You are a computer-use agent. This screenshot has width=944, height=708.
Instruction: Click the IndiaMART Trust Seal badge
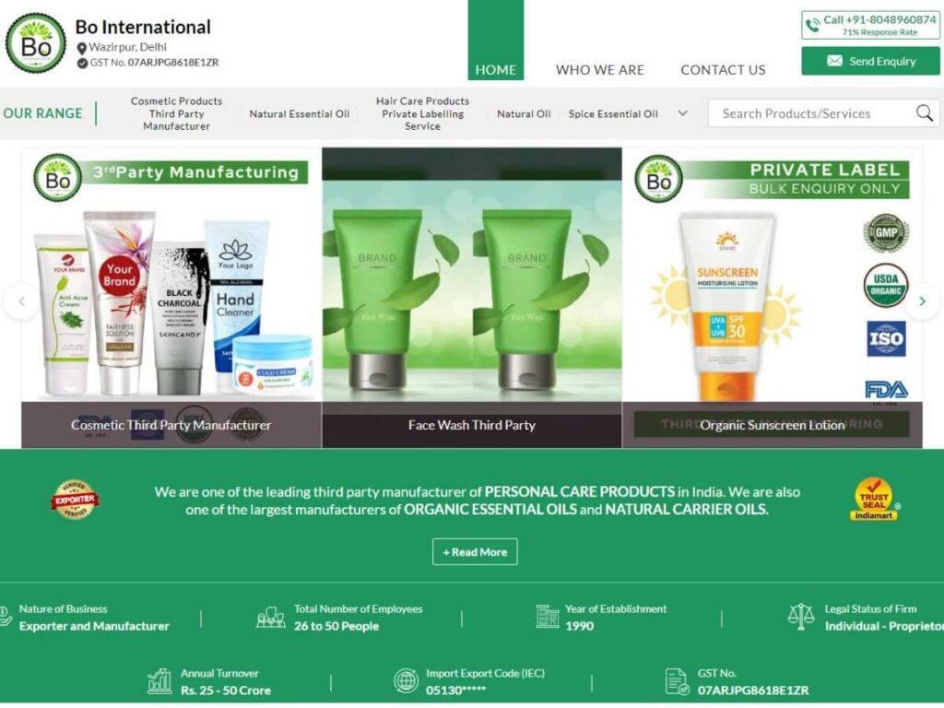point(874,499)
